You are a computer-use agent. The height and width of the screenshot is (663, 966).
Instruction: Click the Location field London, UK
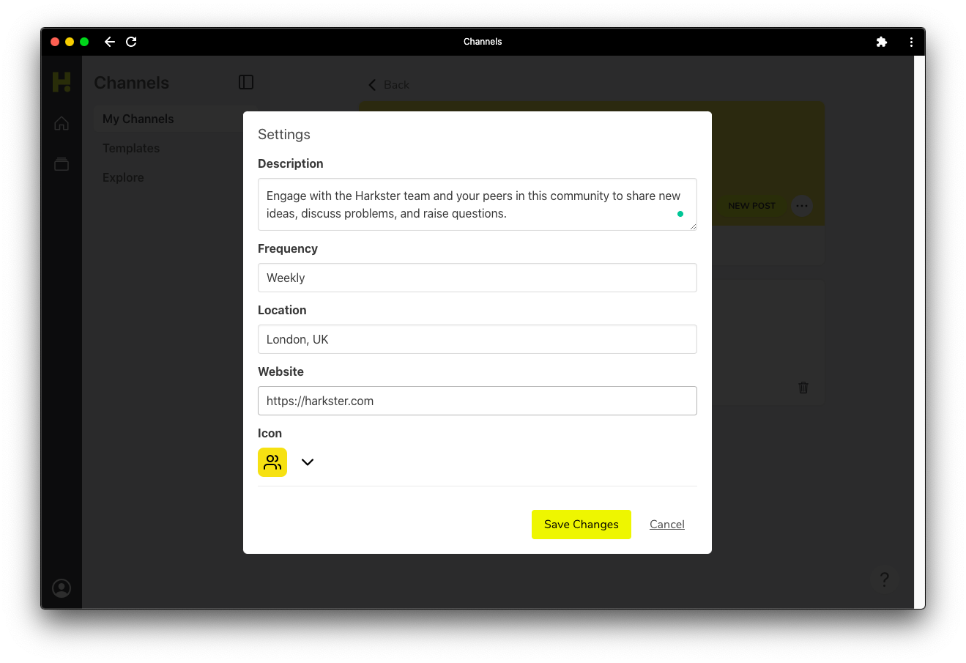pos(478,339)
